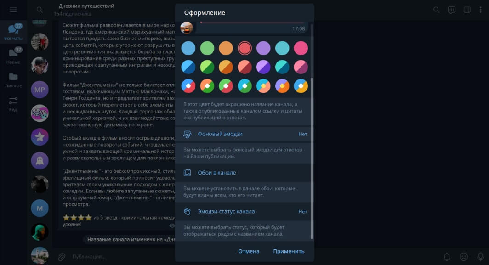Toggle notification bell icon
Screen dimensions: 489x265
(447, 257)
